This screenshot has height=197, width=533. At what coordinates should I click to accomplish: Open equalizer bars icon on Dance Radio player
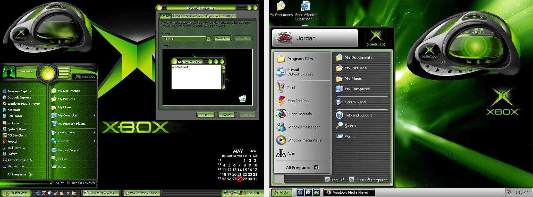(469, 62)
